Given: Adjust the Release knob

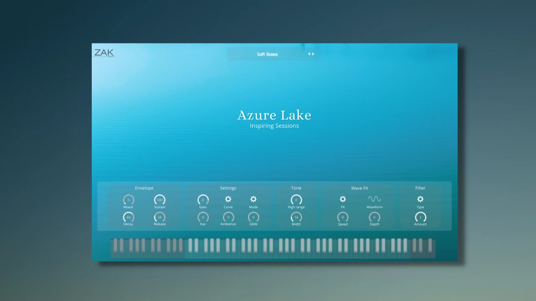Looking at the screenshot, I should (x=160, y=218).
